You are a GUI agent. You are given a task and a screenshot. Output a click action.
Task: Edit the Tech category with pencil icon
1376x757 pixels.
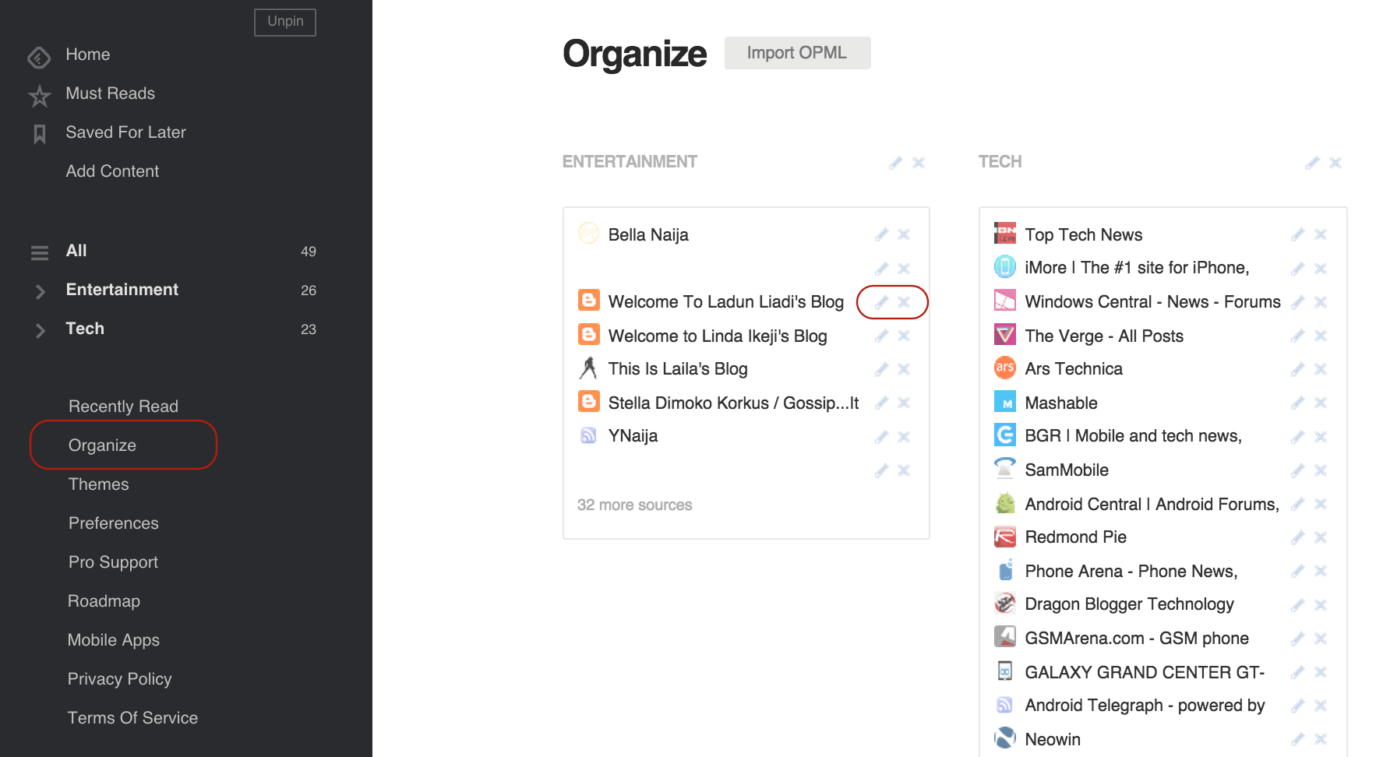1313,163
